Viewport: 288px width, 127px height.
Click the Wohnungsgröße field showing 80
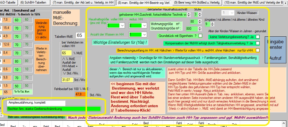coord(194,21)
